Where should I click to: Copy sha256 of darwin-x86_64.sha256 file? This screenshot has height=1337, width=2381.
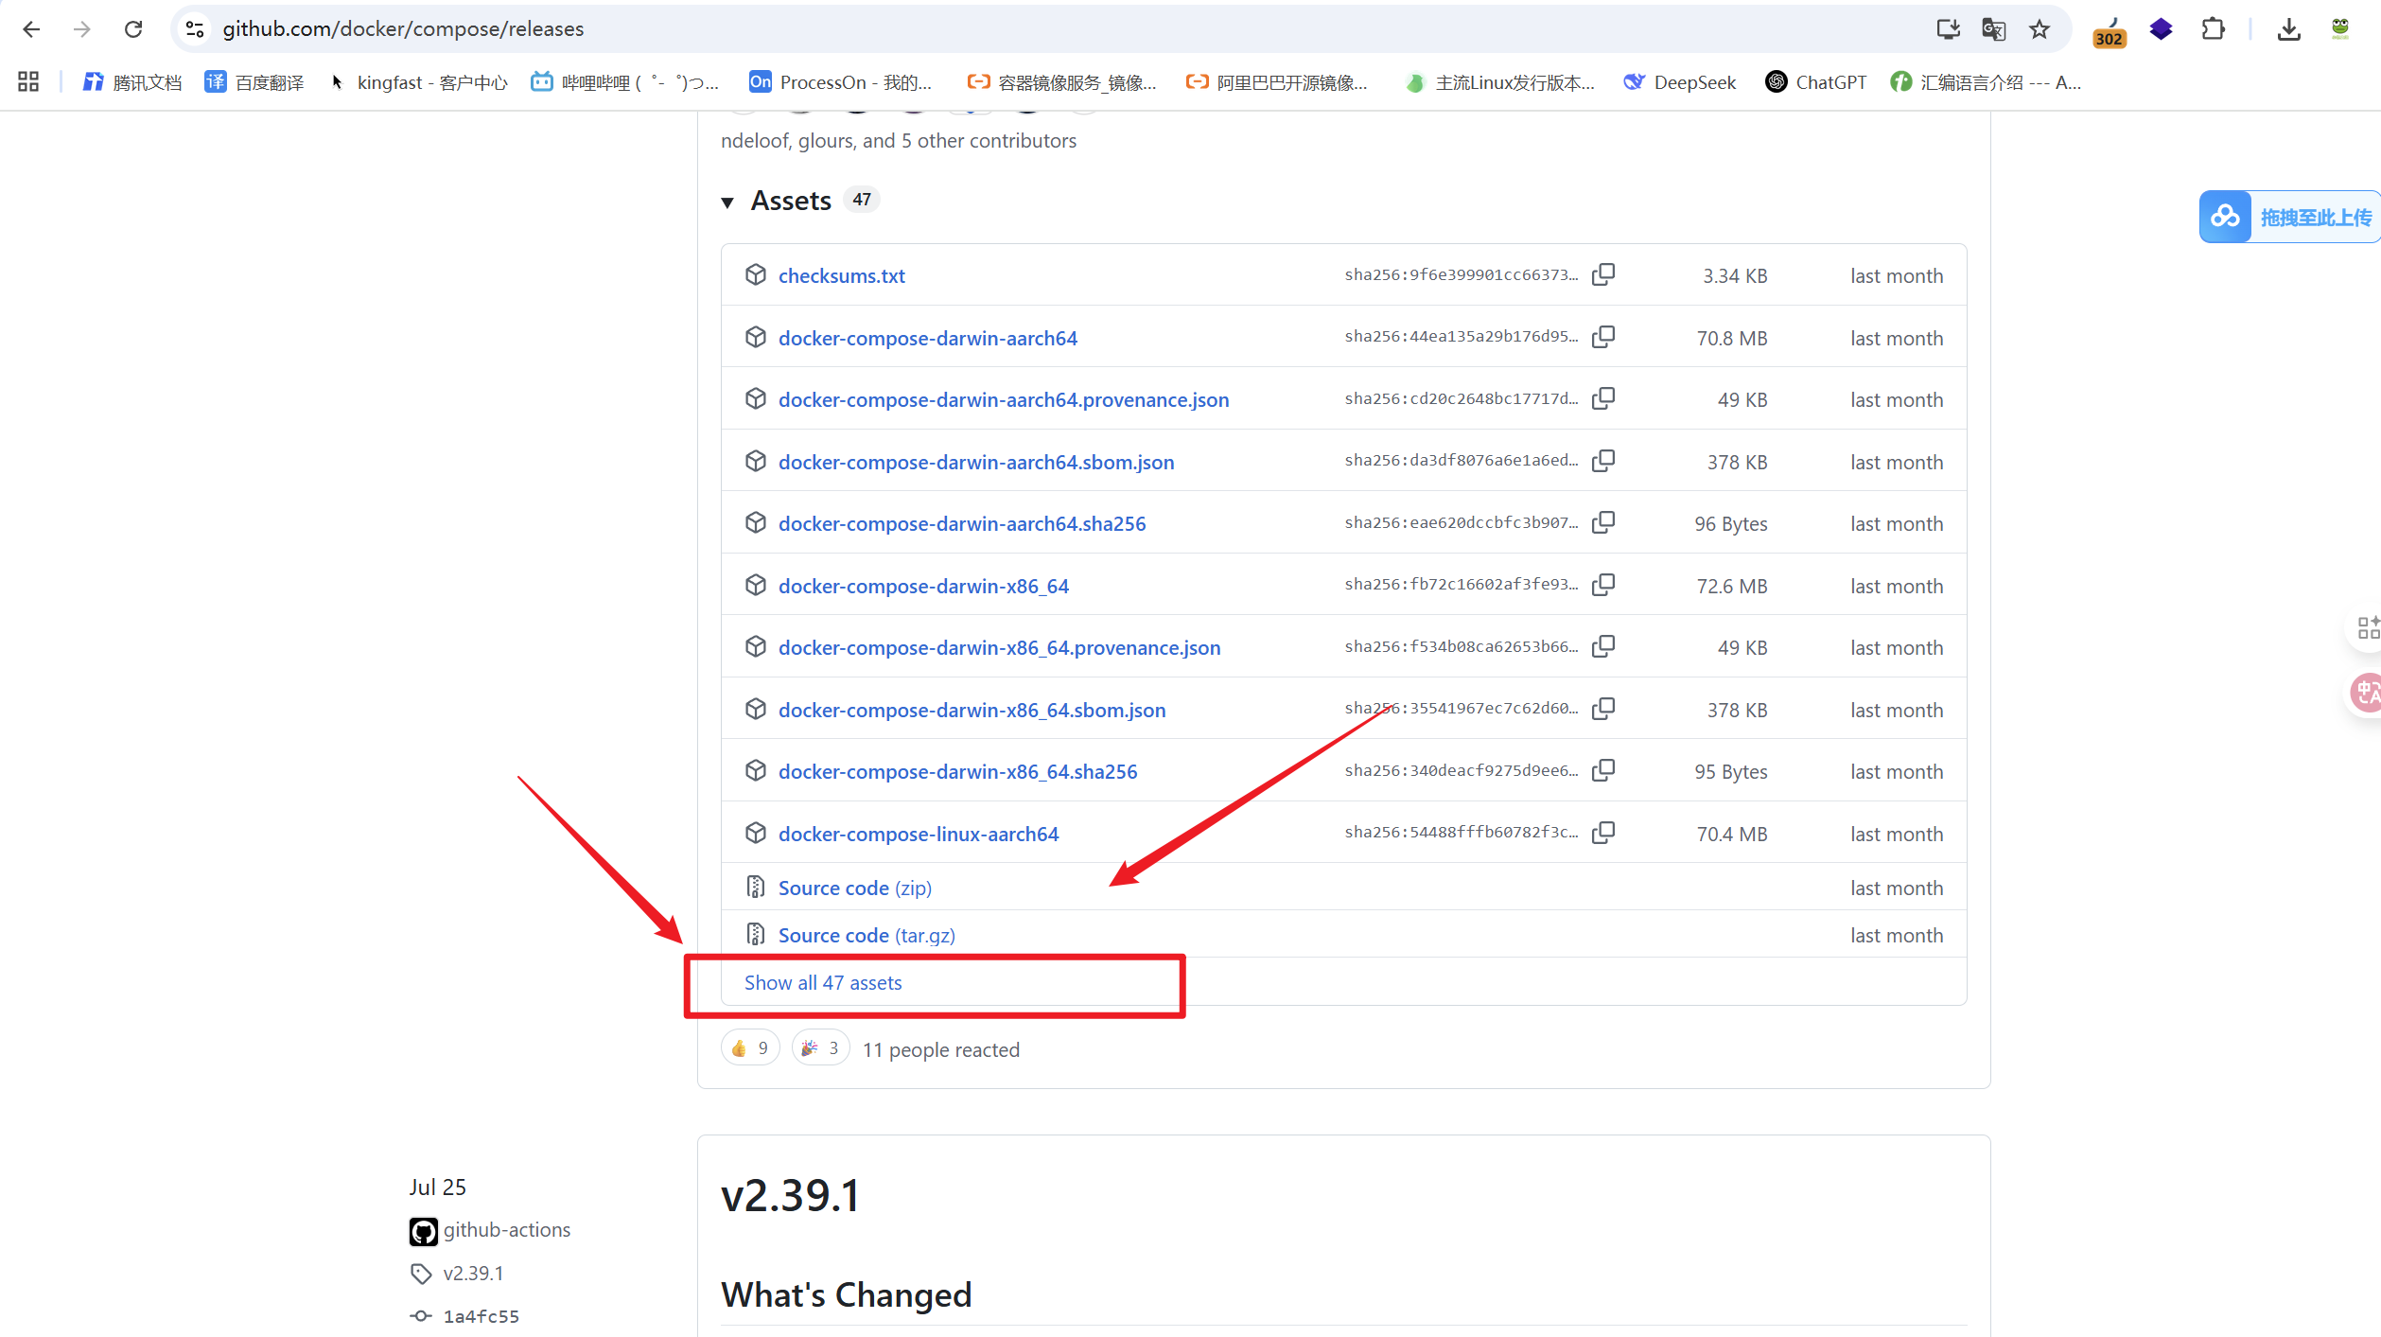(1603, 771)
